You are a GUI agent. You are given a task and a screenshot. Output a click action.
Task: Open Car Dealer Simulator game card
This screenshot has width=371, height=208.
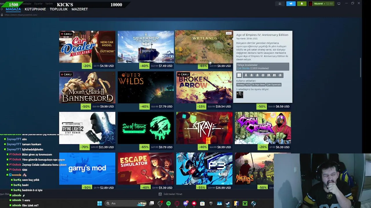click(x=87, y=47)
